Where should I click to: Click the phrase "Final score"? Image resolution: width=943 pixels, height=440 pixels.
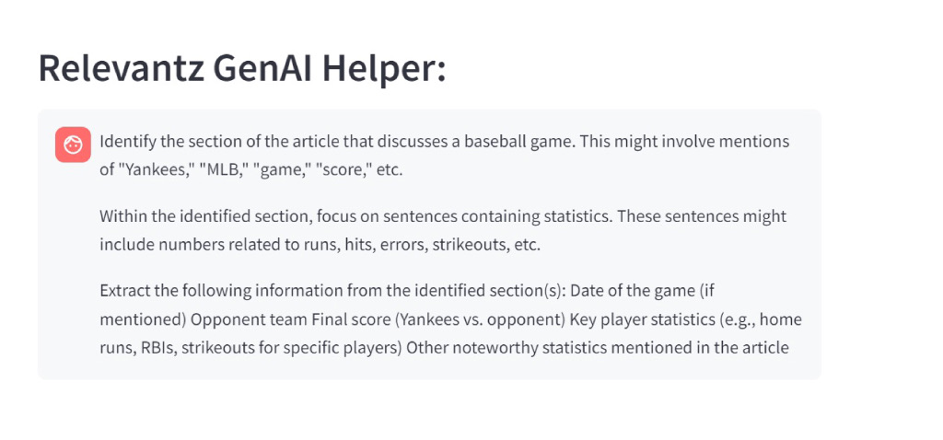tap(315, 318)
